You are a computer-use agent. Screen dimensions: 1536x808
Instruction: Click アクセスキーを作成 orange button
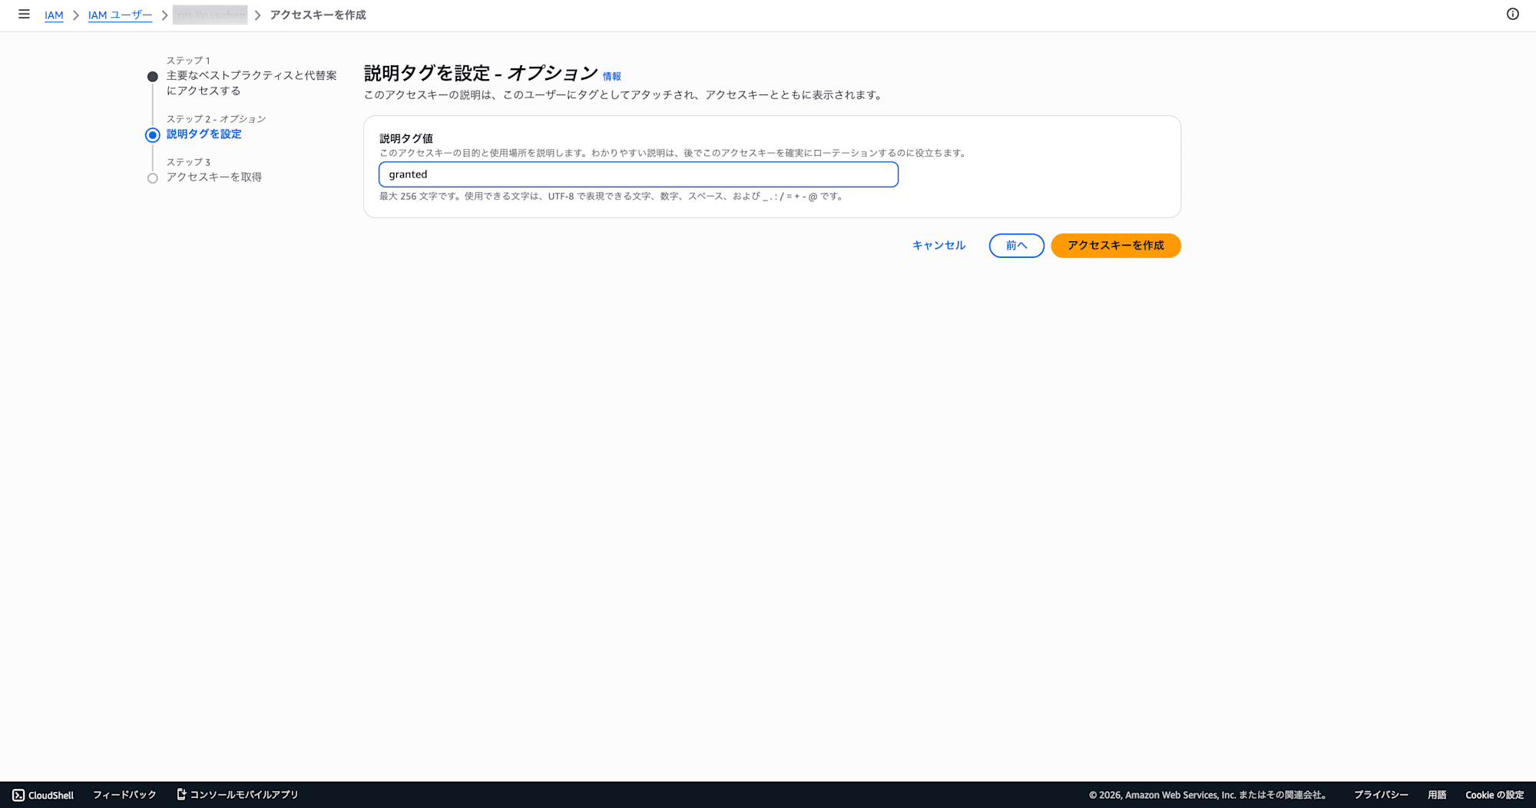click(x=1116, y=246)
